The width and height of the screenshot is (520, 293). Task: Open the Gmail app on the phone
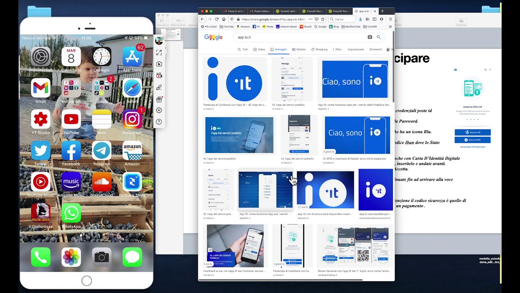(41, 87)
